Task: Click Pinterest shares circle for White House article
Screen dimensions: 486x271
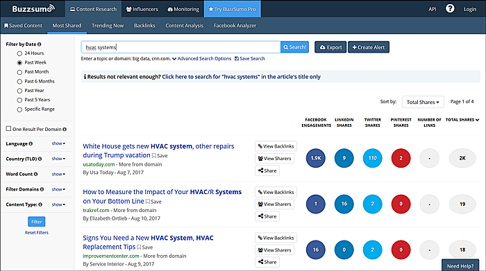Action: coord(401,158)
